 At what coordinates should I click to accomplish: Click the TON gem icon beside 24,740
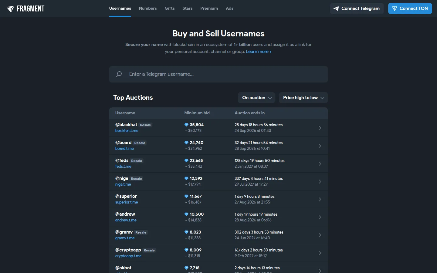186,143
